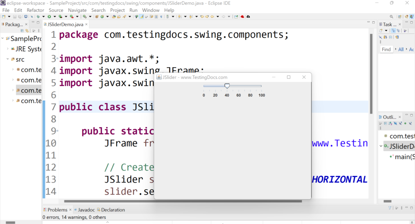Toggle Scheduled presentation in Task List
Image resolution: width=415 pixels, height=224 pixels.
(398, 30)
